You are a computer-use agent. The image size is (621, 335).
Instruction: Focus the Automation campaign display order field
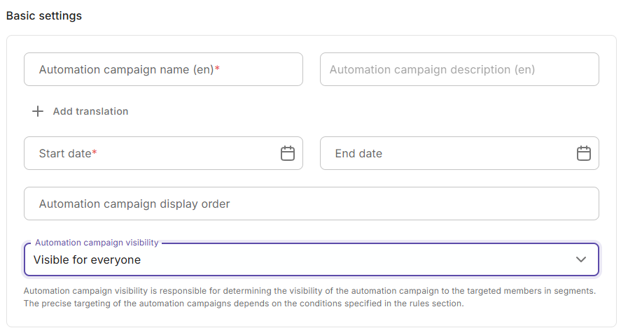pos(311,204)
